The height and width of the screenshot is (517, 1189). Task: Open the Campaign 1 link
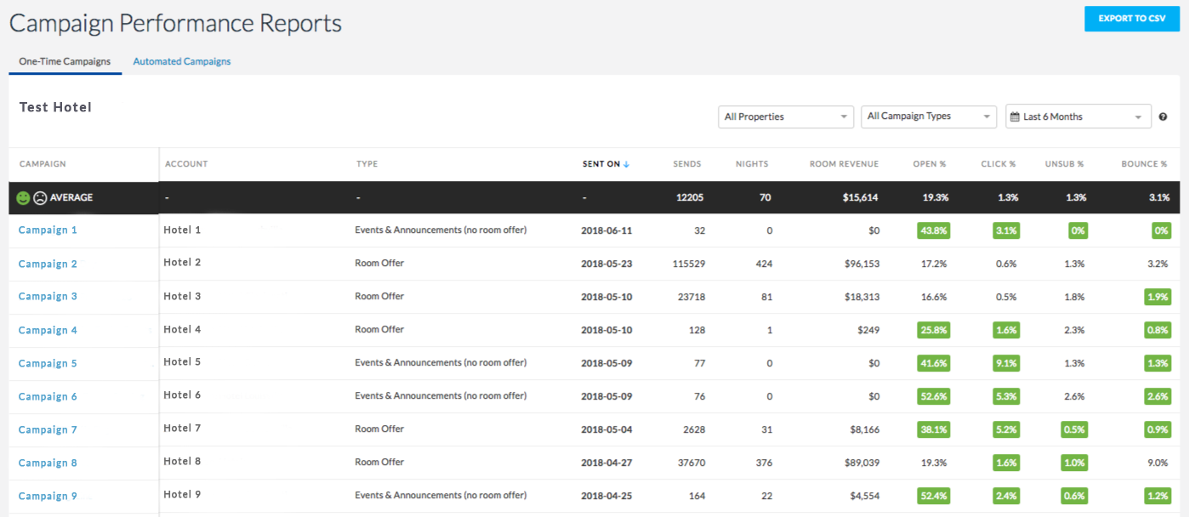48,230
